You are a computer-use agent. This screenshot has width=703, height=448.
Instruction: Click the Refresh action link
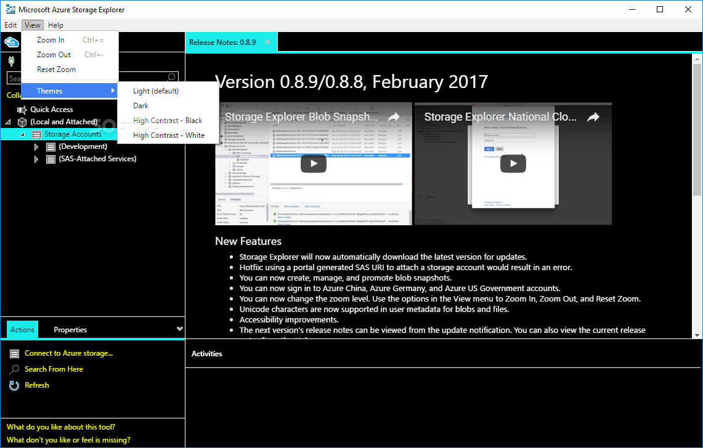point(37,385)
